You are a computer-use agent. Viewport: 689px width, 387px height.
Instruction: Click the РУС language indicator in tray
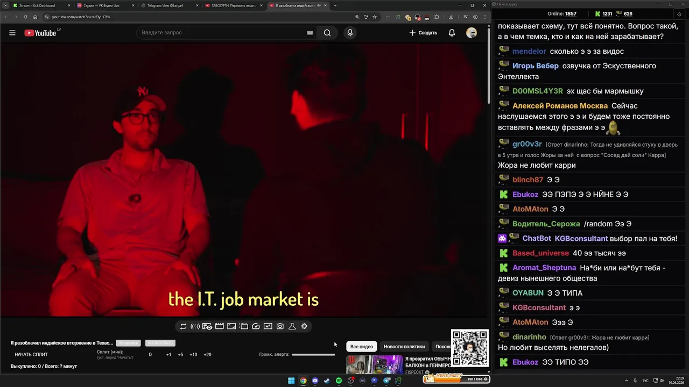[x=645, y=381]
